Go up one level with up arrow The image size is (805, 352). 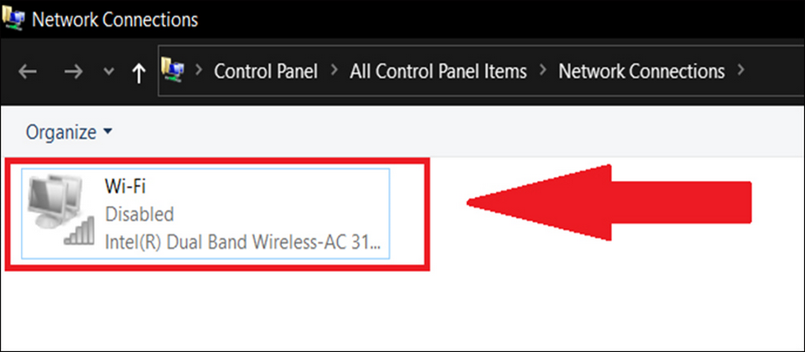[x=139, y=72]
